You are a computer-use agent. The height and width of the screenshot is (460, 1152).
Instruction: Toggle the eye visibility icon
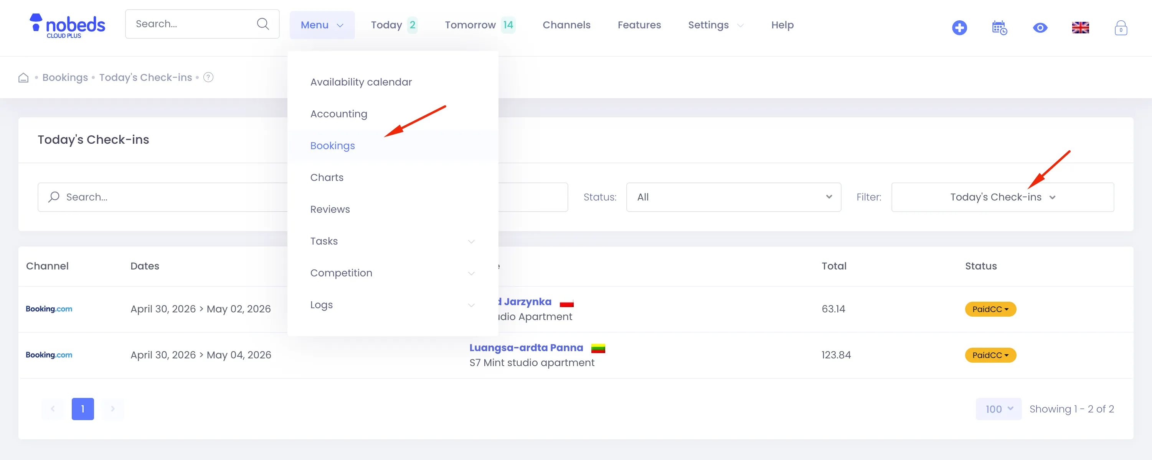(1040, 28)
